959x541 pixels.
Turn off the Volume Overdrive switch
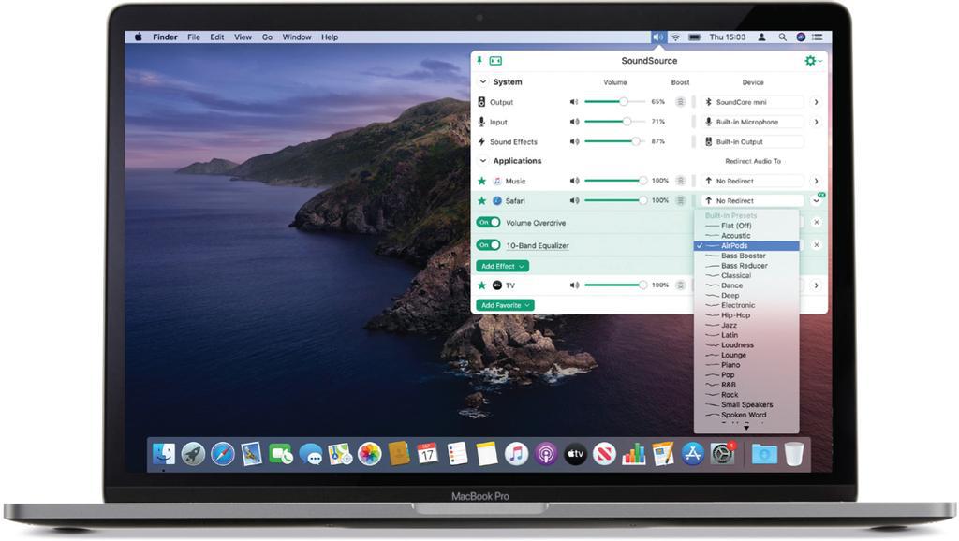(x=489, y=223)
